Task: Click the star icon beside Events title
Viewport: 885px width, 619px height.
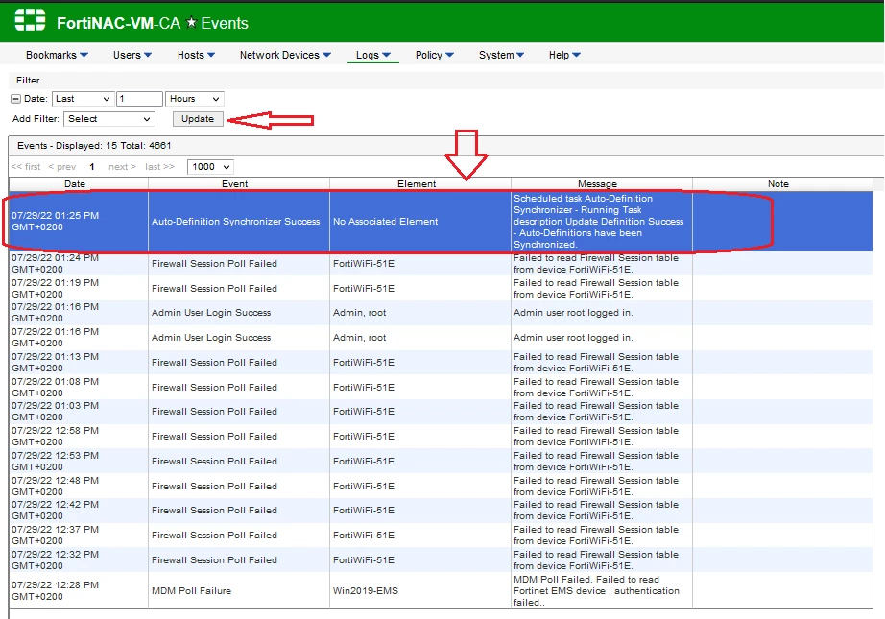Action: pos(191,23)
